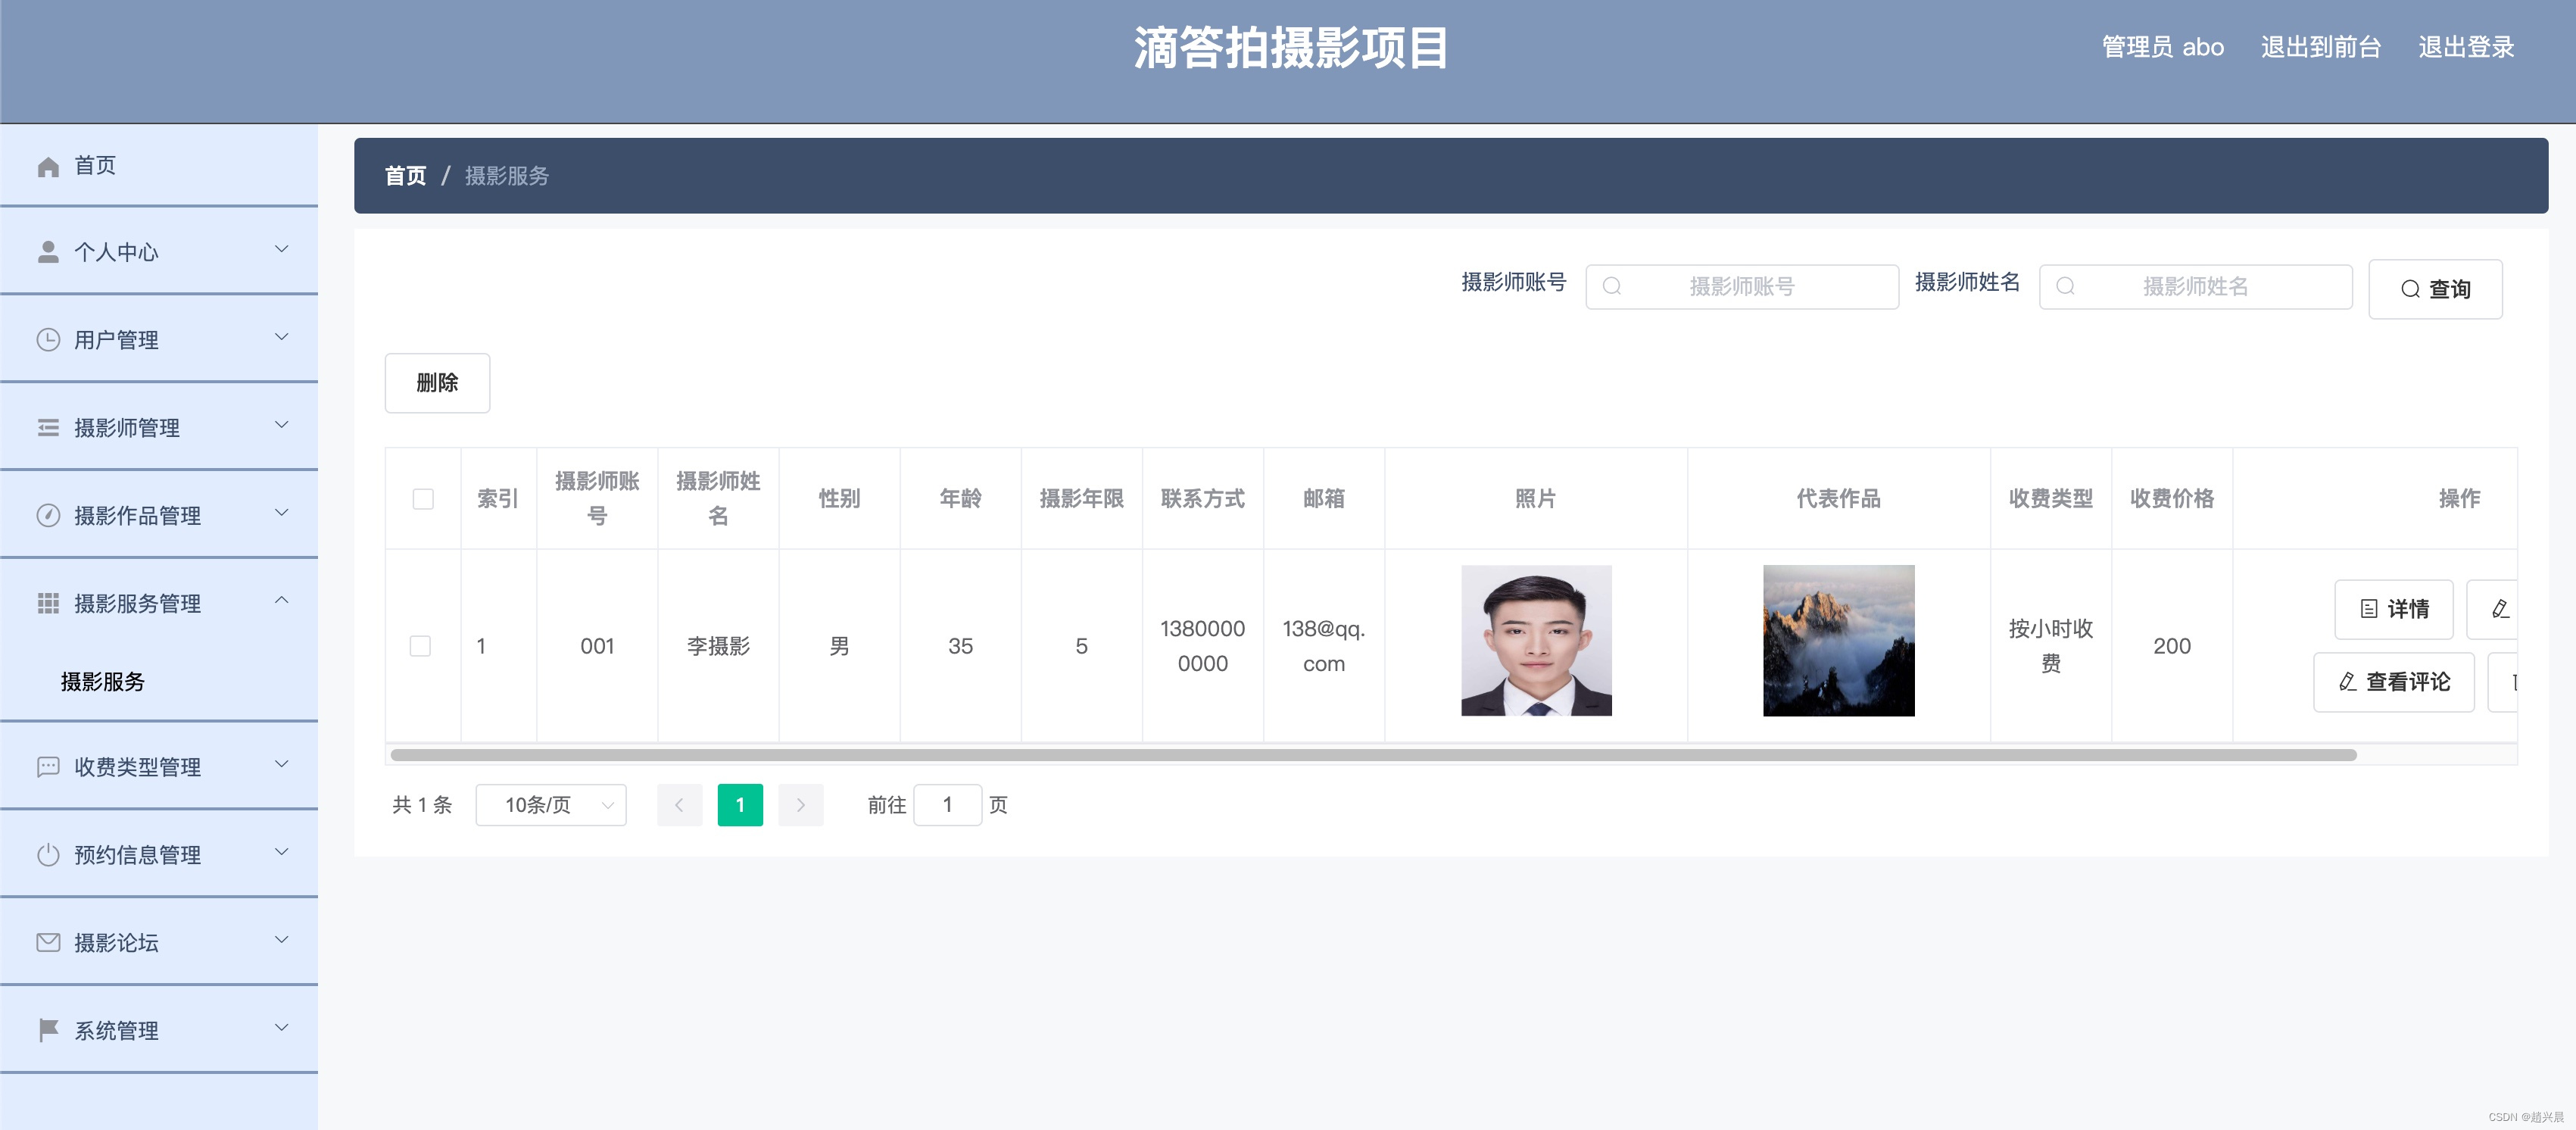Toggle the select-all checkbox in table header

click(423, 499)
